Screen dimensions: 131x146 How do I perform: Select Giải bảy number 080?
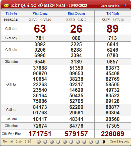(76, 38)
